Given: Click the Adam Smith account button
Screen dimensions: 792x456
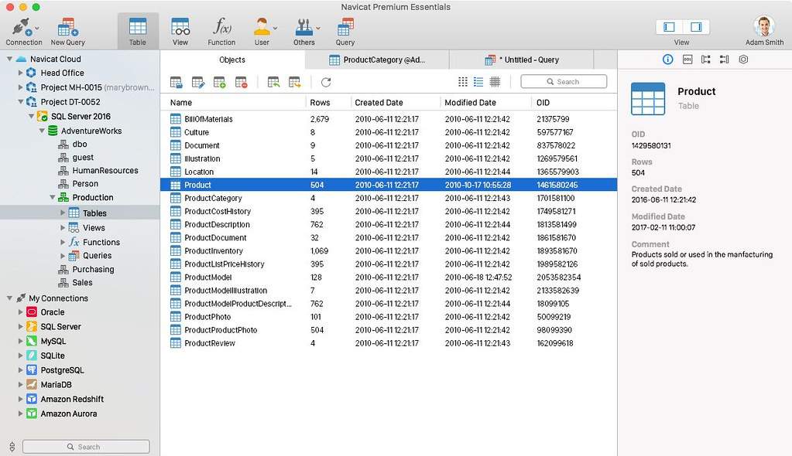Looking at the screenshot, I should coord(764,31).
